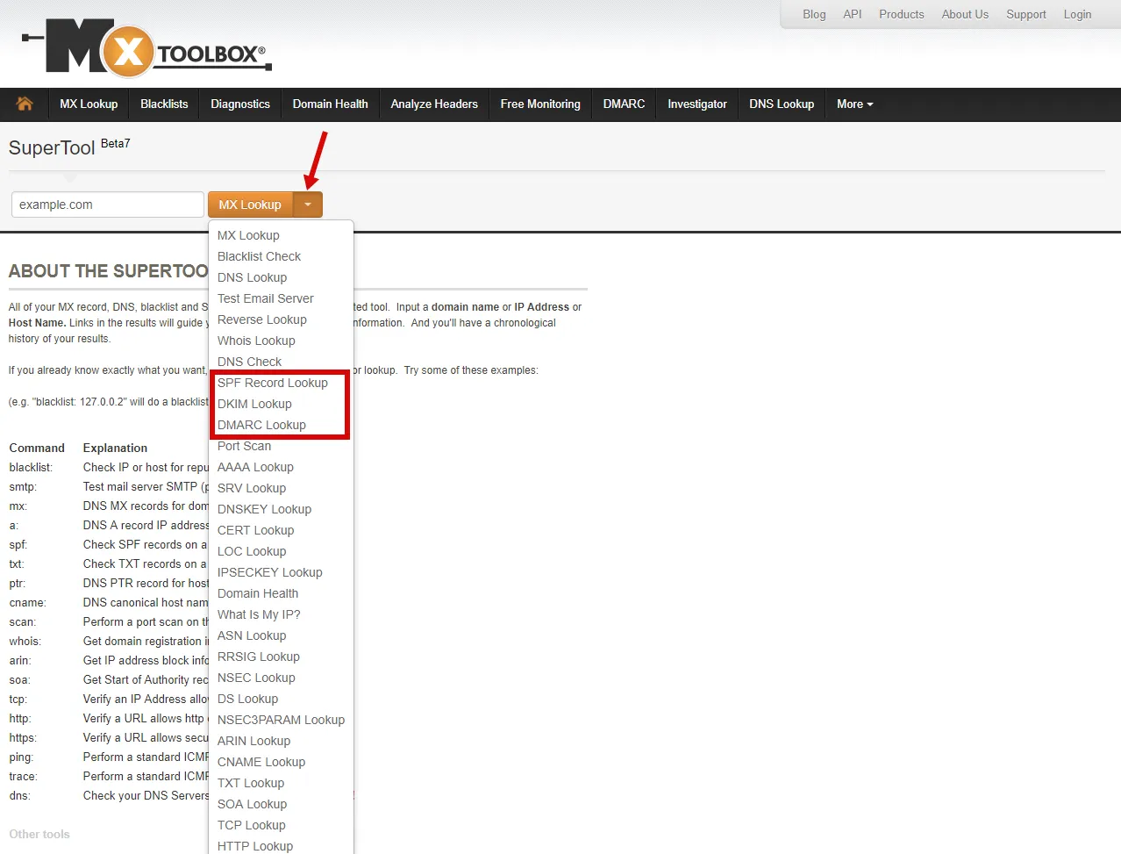Choose DKIM Lookup in the list
This screenshot has height=854, width=1121.
click(x=254, y=404)
